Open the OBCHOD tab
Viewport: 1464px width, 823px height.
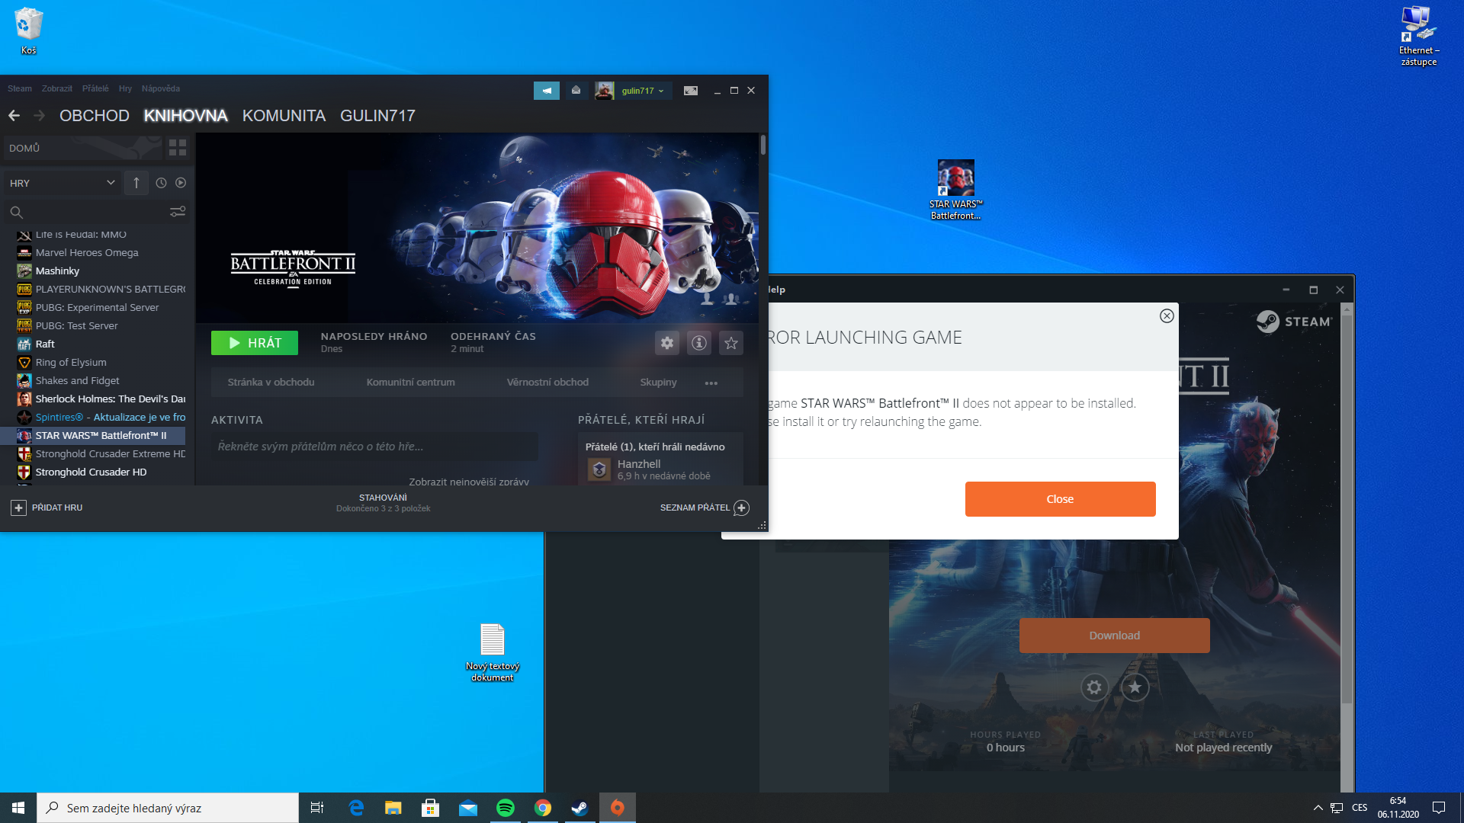tap(94, 116)
